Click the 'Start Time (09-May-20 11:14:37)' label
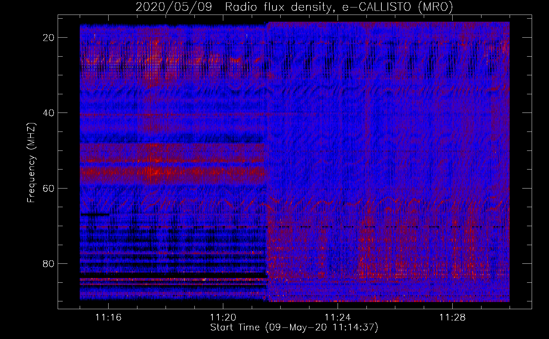The image size is (549, 339). tap(294, 327)
